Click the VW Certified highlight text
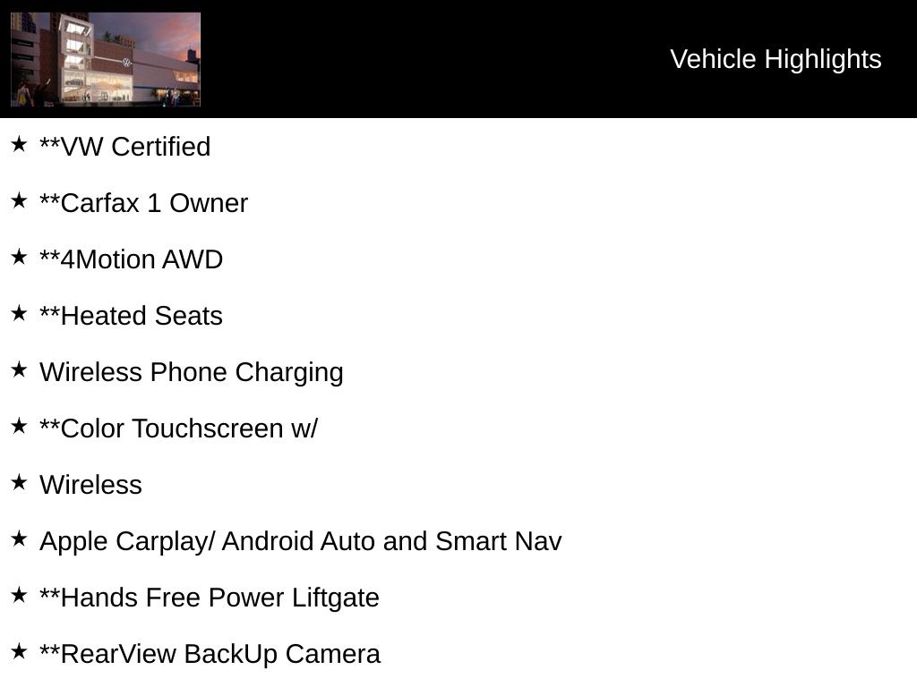The width and height of the screenshot is (917, 687). point(125,147)
